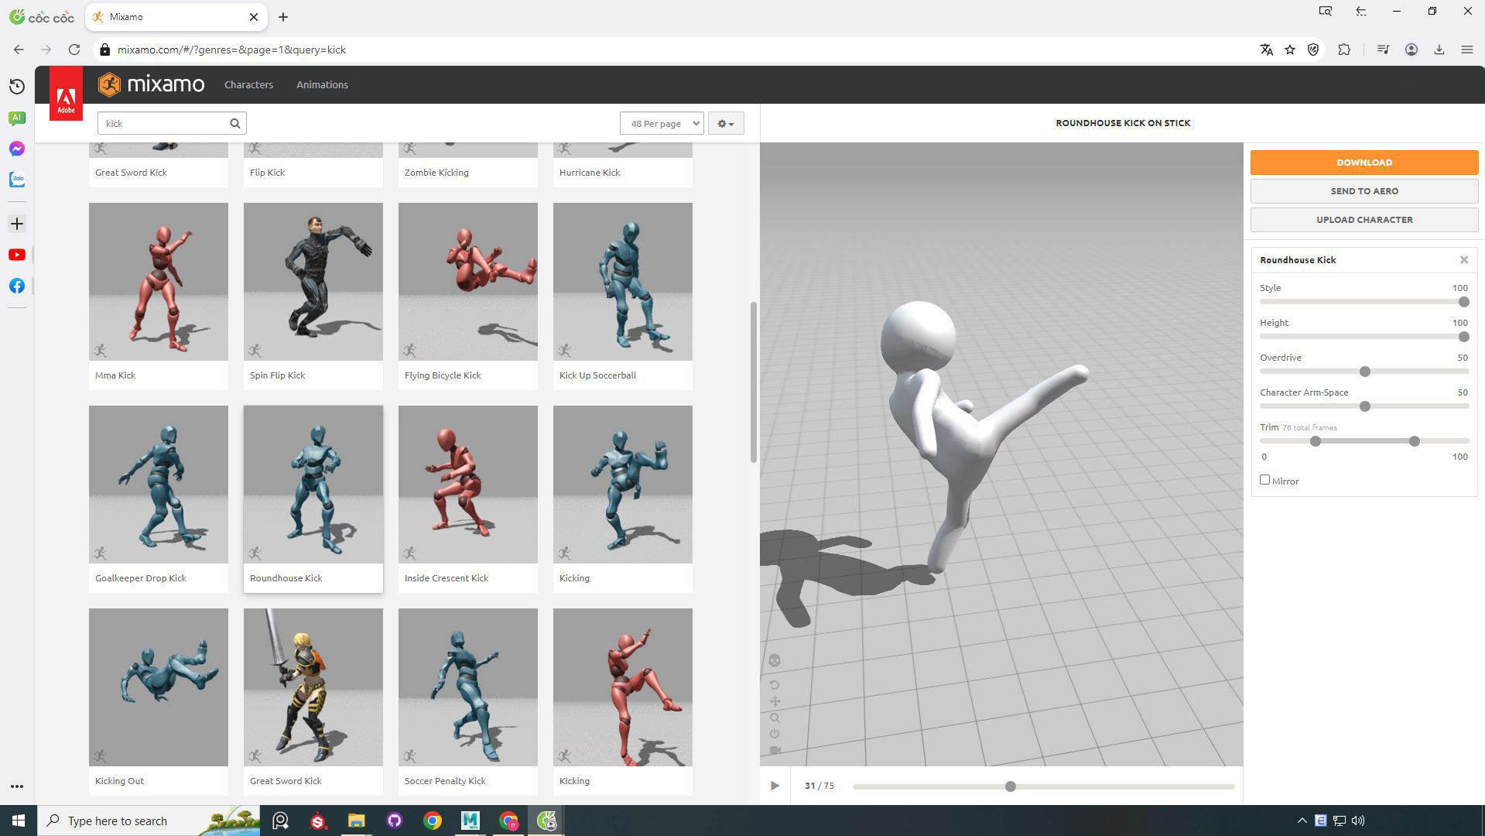The height and width of the screenshot is (836, 1485).
Task: Click the zoom magnifier icon in viewport
Action: click(x=775, y=718)
